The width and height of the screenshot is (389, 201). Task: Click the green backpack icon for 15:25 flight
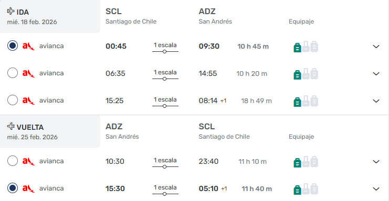click(x=297, y=102)
